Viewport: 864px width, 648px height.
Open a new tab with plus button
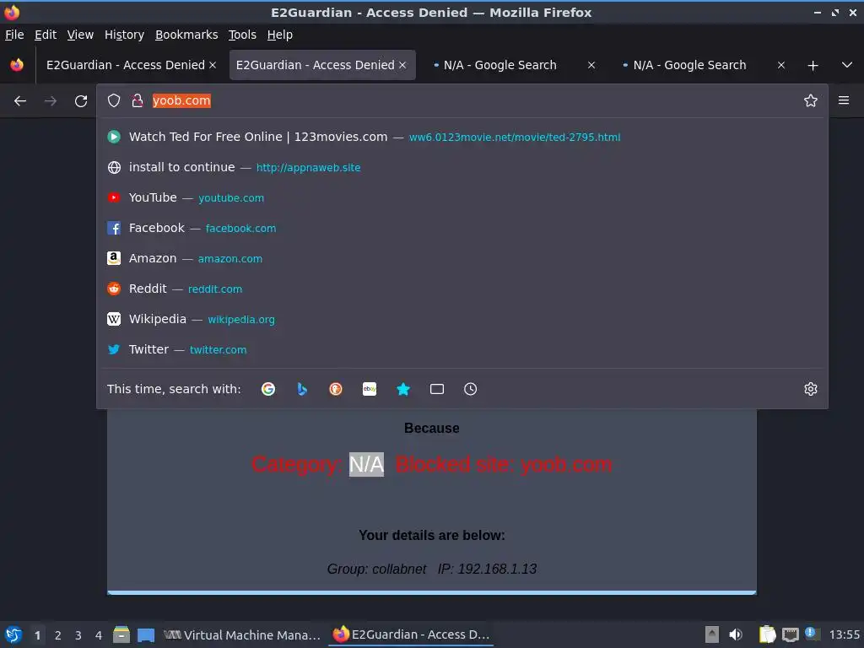point(813,65)
